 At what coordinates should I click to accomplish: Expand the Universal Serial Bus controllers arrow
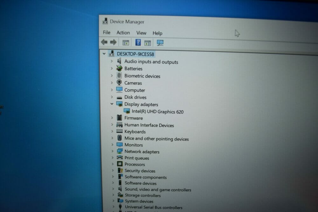[x=114, y=207]
